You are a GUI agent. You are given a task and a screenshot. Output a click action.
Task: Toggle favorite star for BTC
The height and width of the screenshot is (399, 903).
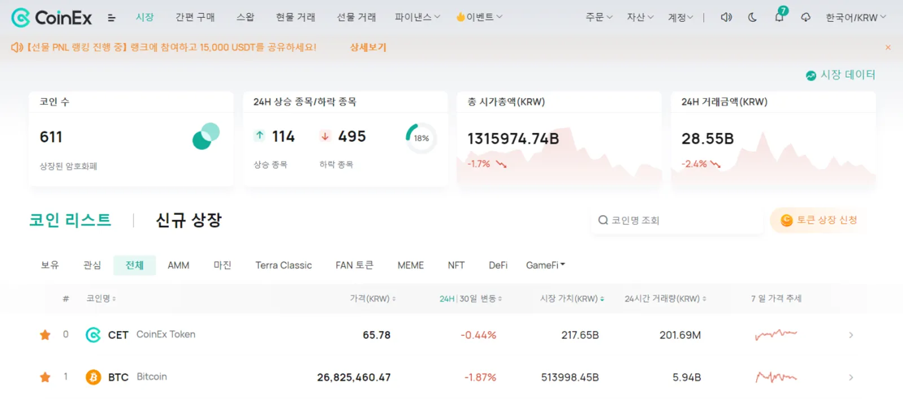(x=45, y=377)
